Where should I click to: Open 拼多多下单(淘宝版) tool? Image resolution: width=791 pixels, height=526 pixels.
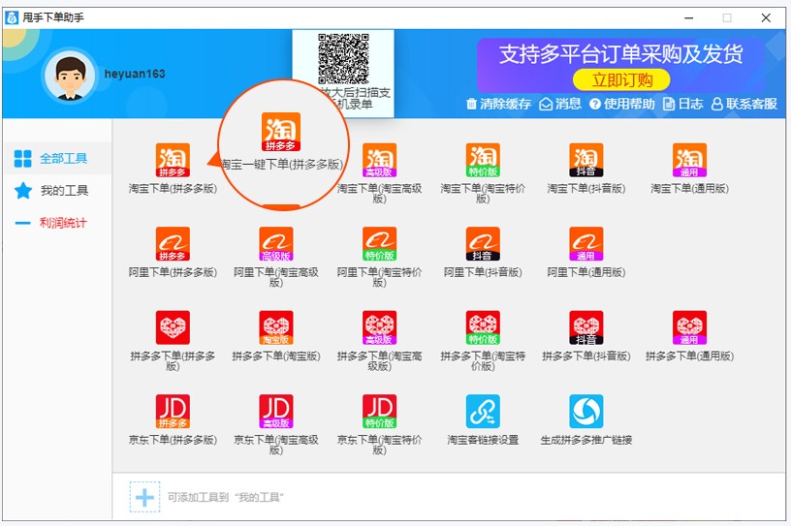coord(276,327)
